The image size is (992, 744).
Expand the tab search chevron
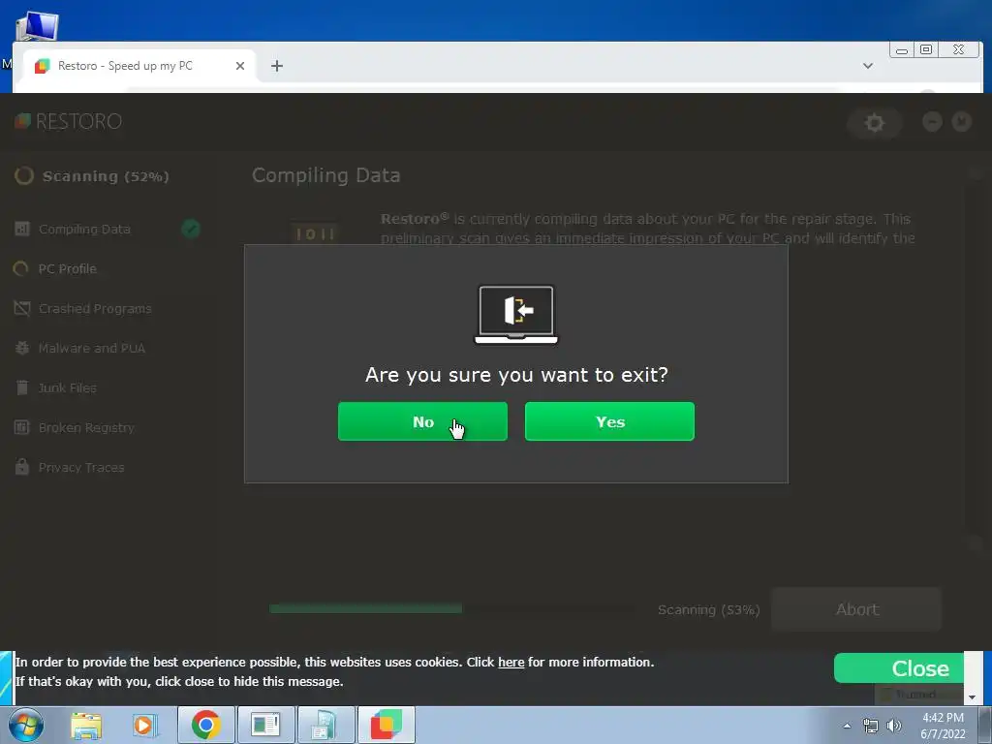pyautogui.click(x=868, y=66)
